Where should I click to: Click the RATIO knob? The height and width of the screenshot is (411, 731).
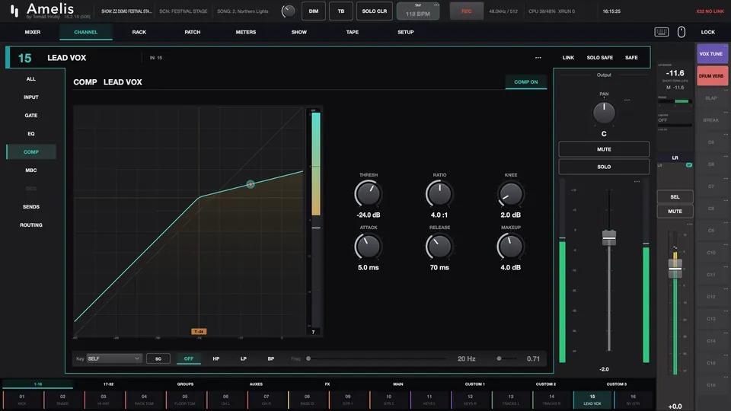pos(439,194)
